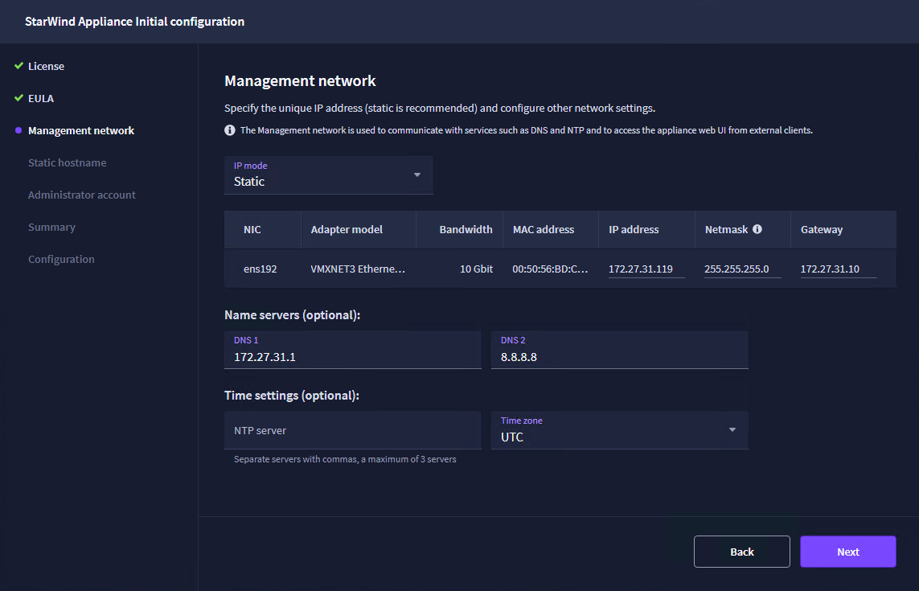The height and width of the screenshot is (591, 919).
Task: Expand the IP mode dropdown arrow
Action: (x=417, y=174)
